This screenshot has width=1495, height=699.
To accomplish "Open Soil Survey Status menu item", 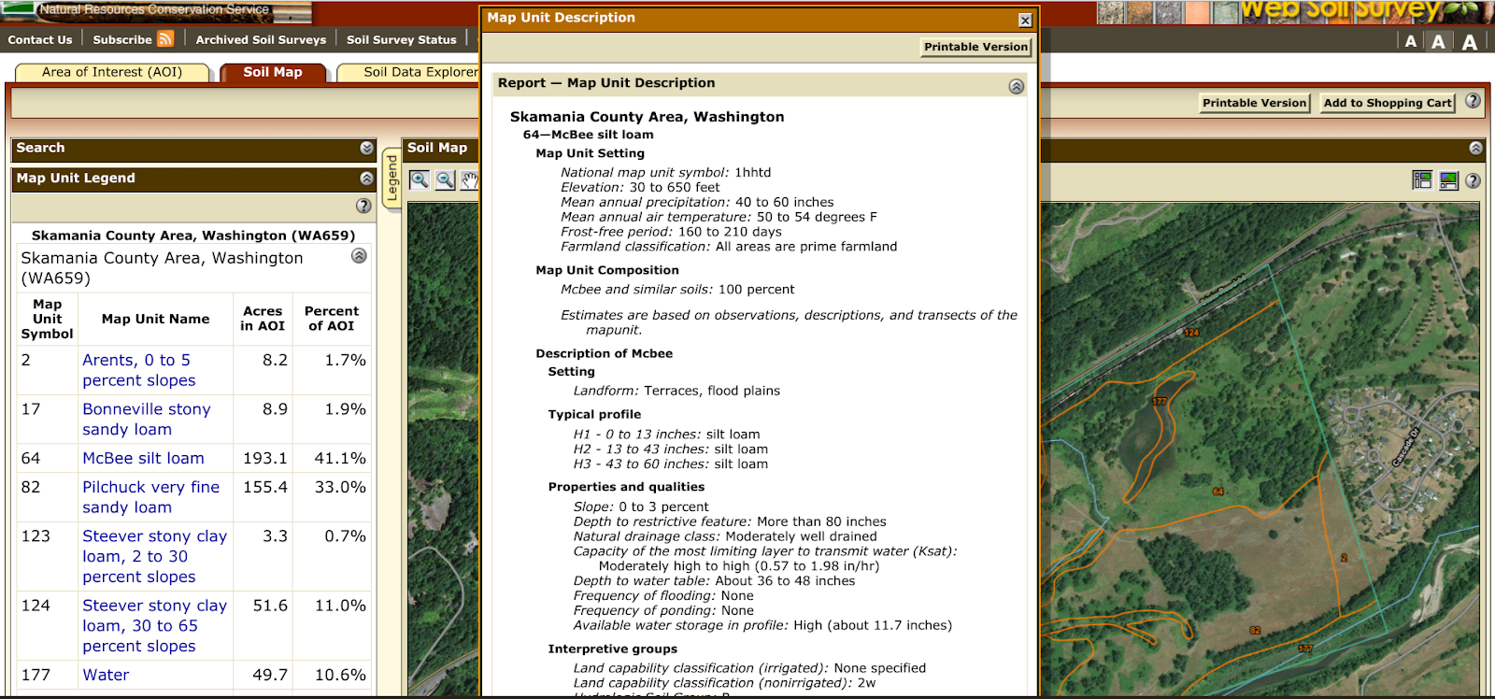I will point(402,39).
